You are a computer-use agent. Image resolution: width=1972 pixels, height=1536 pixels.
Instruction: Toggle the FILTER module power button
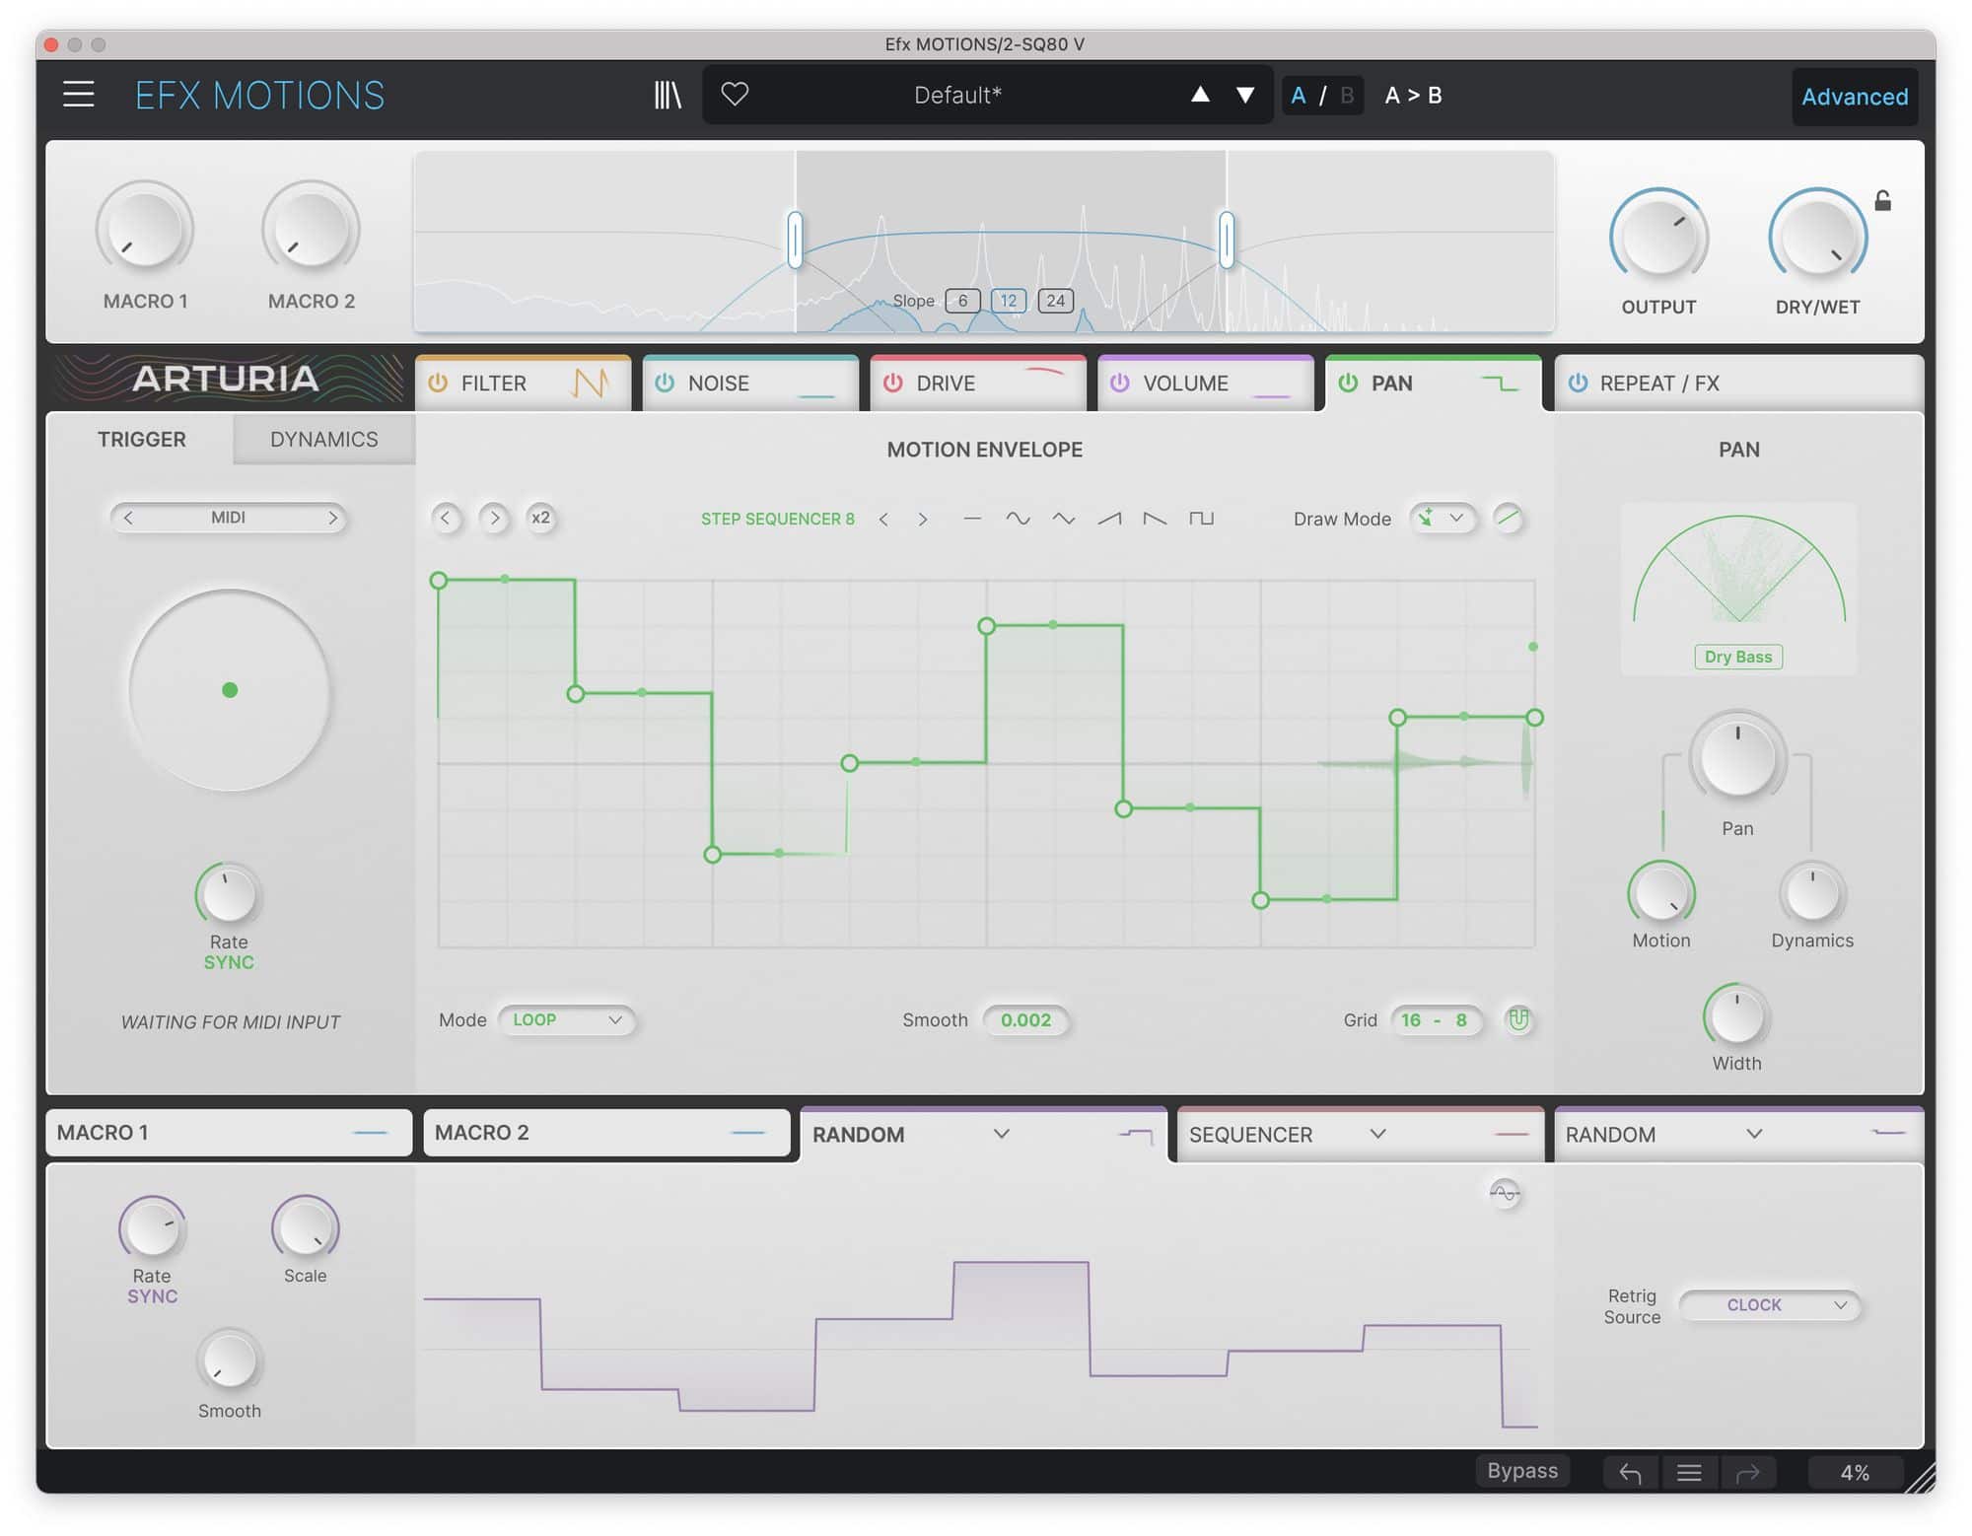[438, 383]
